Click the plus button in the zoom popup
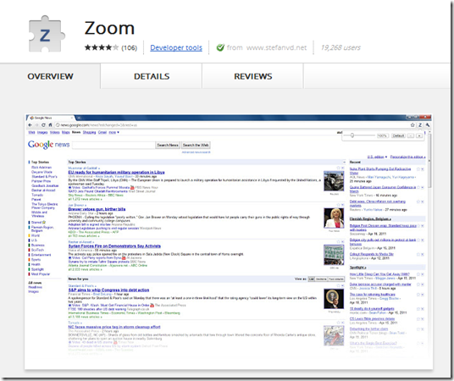Screen dimensions: 454x381 pyautogui.click(x=419, y=135)
